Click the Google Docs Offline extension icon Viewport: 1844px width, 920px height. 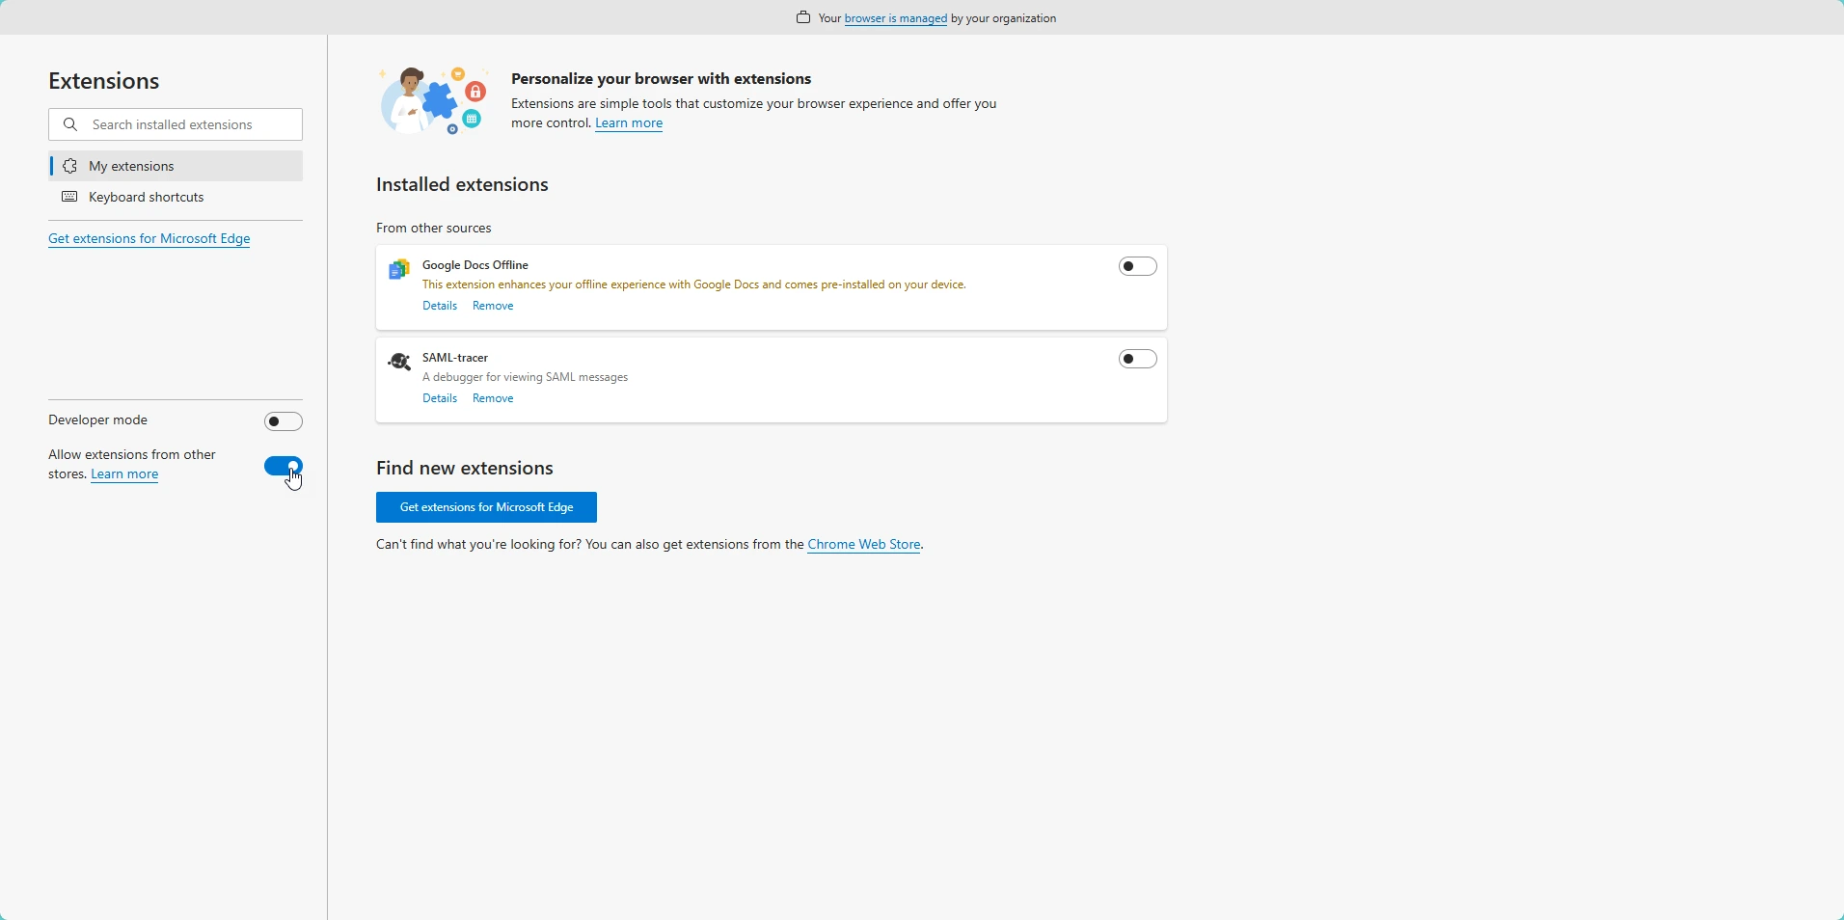click(x=399, y=270)
